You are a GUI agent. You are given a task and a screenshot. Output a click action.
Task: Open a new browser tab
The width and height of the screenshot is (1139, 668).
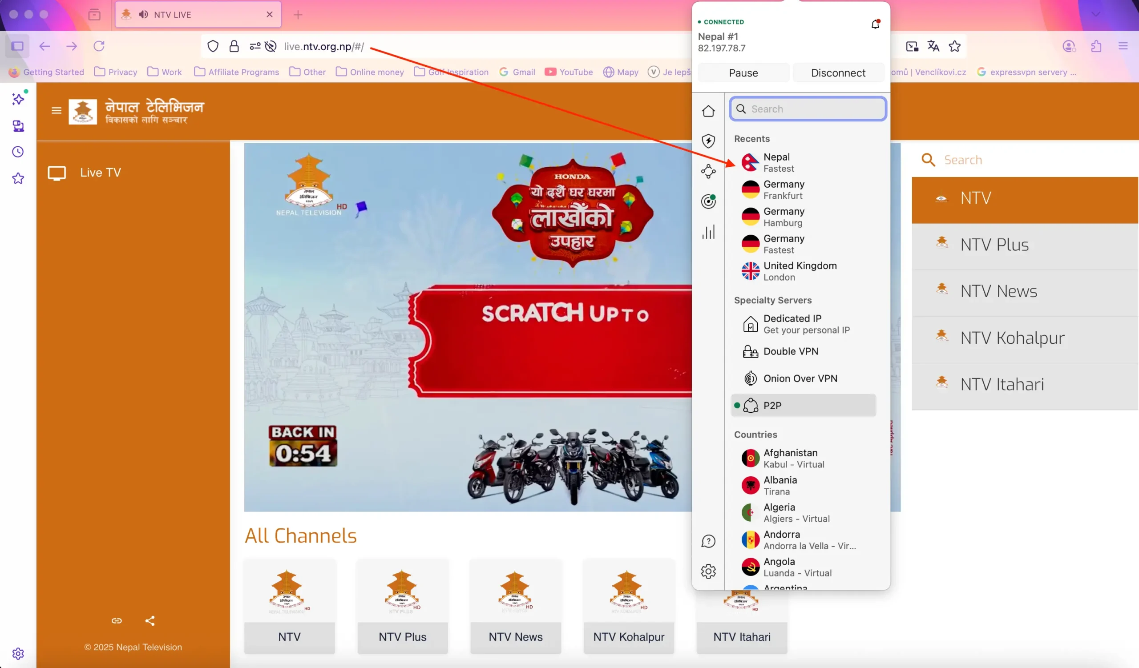(x=298, y=15)
